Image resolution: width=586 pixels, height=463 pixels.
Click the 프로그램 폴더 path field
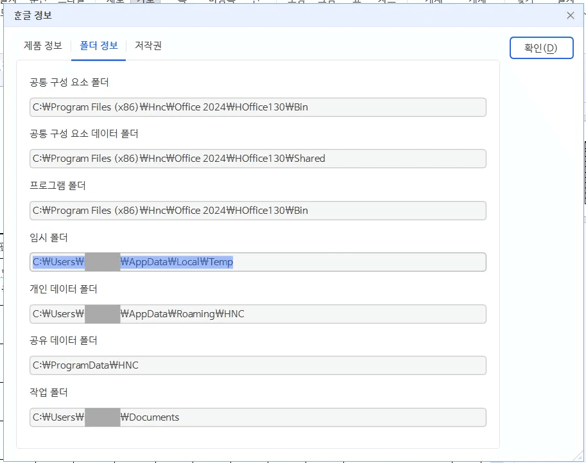[x=257, y=210]
